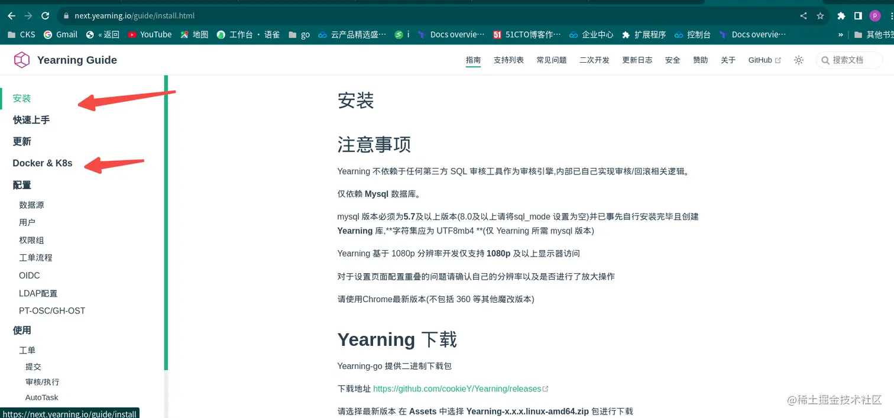This screenshot has height=418, width=894.
Task: Select Docker & K8s in the sidebar
Action: [43, 163]
